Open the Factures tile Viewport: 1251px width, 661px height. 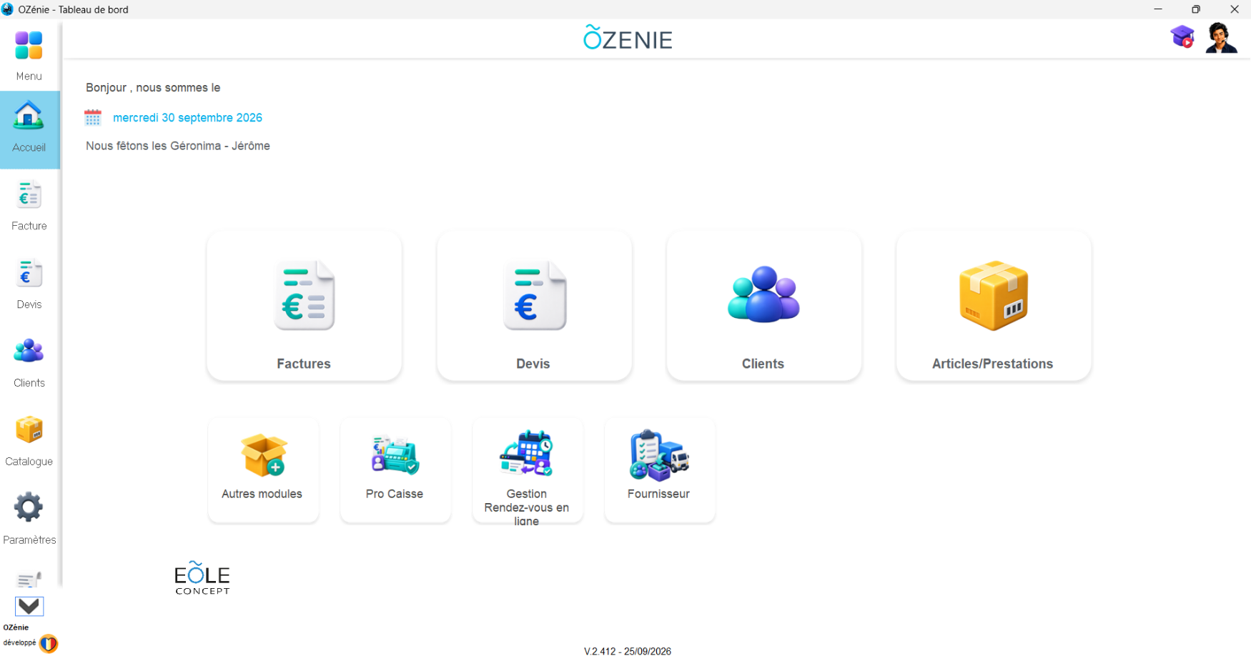[x=304, y=306]
